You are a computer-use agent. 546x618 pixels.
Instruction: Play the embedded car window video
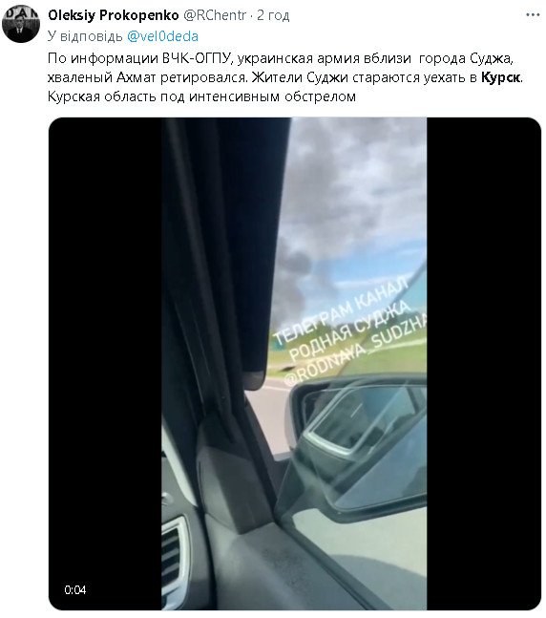[294, 363]
